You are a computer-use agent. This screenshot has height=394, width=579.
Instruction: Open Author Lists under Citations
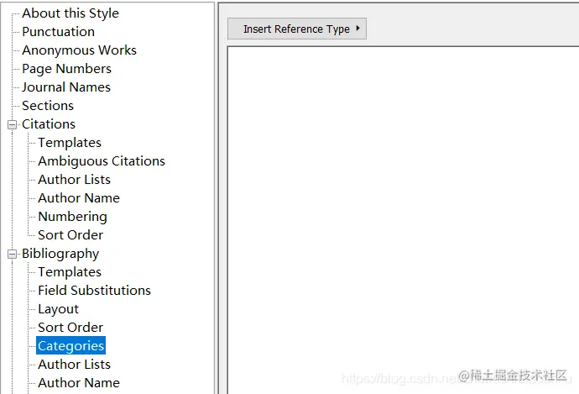pos(74,180)
